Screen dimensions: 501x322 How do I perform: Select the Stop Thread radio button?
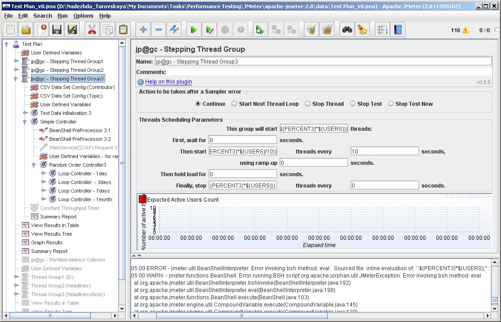click(x=308, y=104)
